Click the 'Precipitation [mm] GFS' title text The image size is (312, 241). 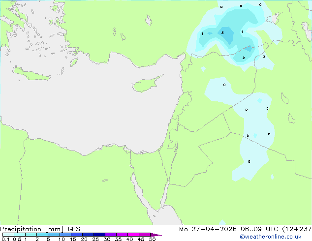[x=40, y=229]
